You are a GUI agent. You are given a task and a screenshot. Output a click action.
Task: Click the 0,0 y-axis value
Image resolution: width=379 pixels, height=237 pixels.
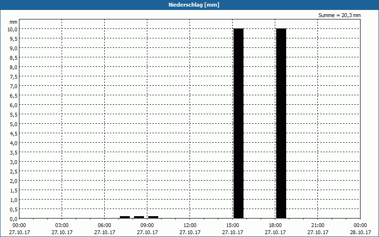pos(14,219)
